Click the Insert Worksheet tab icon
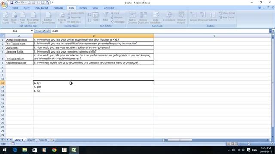 [x=52, y=140]
